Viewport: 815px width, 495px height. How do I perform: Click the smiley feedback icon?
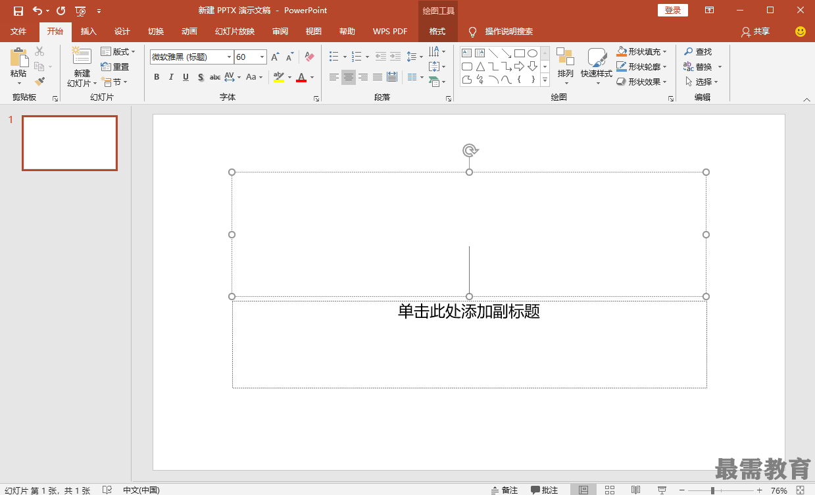click(801, 32)
